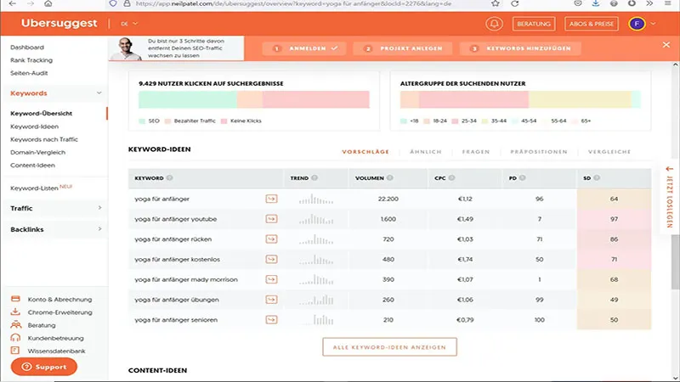The height and width of the screenshot is (382, 680).
Task: Switch to the Ähnlich tab
Action: (x=426, y=152)
